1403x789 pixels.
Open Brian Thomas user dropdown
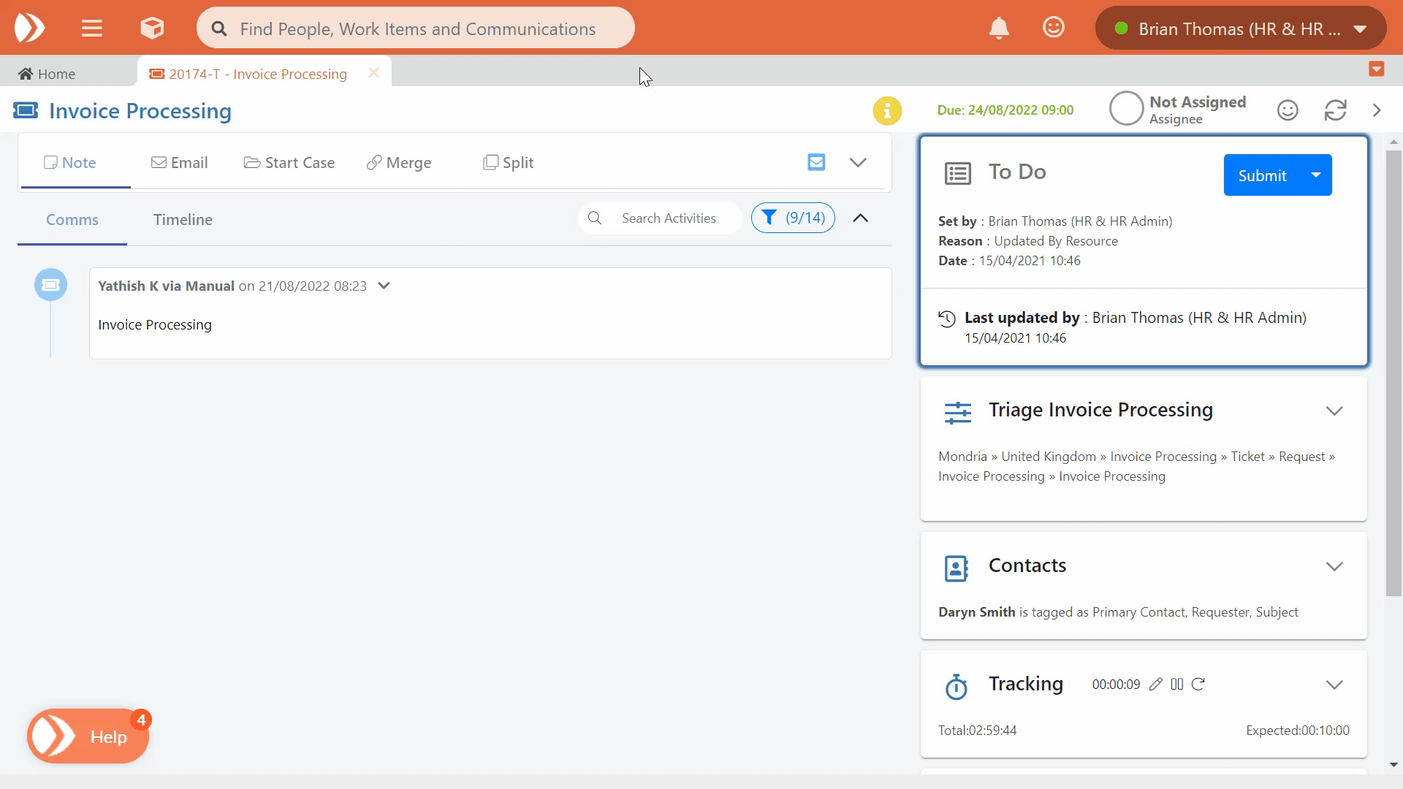coord(1240,28)
